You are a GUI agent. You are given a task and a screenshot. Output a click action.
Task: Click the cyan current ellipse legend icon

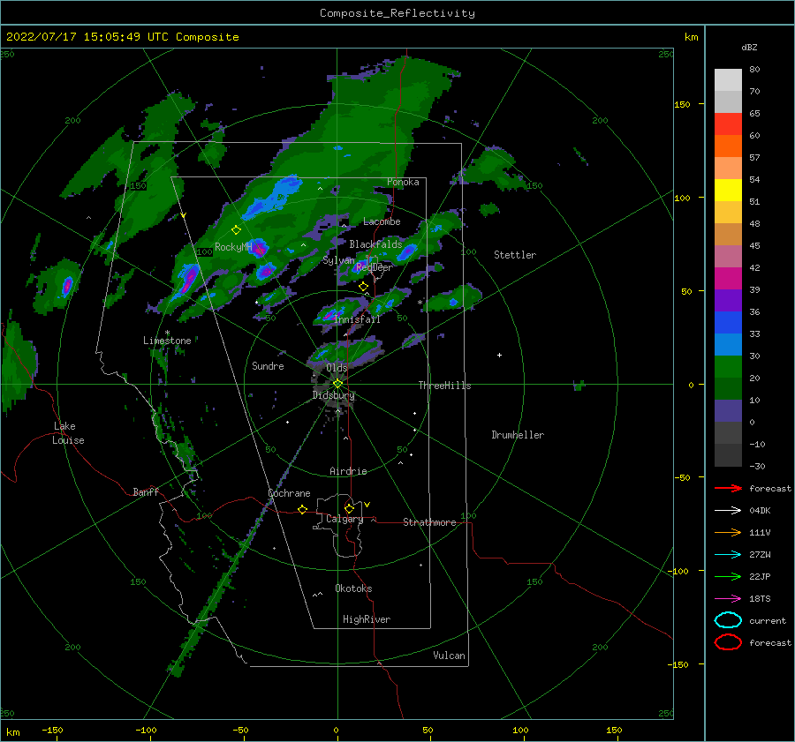point(728,620)
